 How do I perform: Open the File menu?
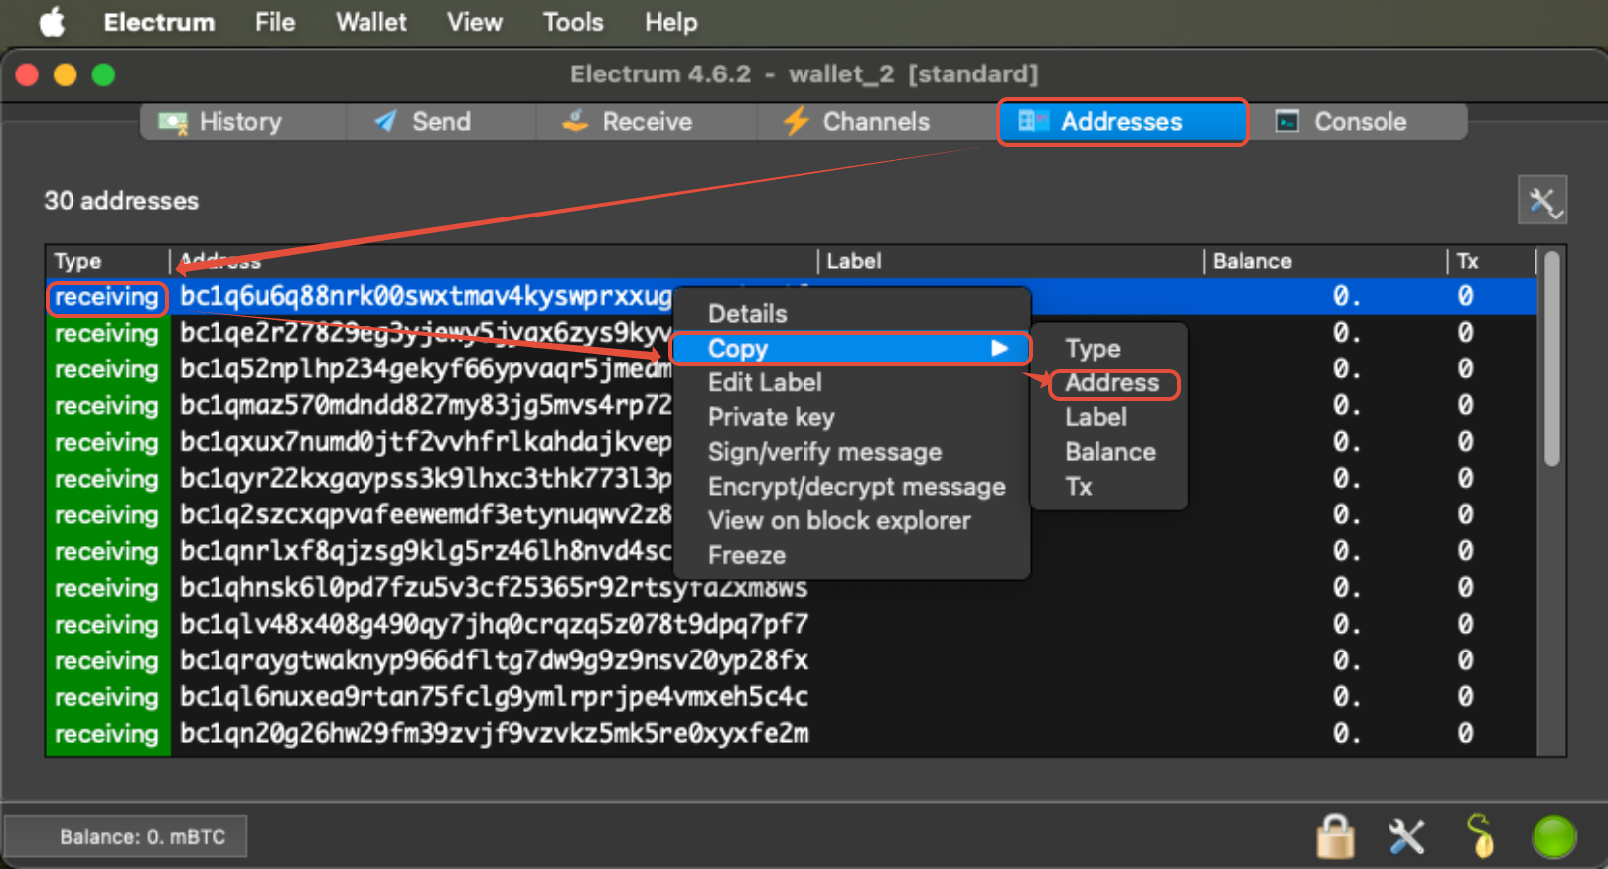pyautogui.click(x=275, y=22)
